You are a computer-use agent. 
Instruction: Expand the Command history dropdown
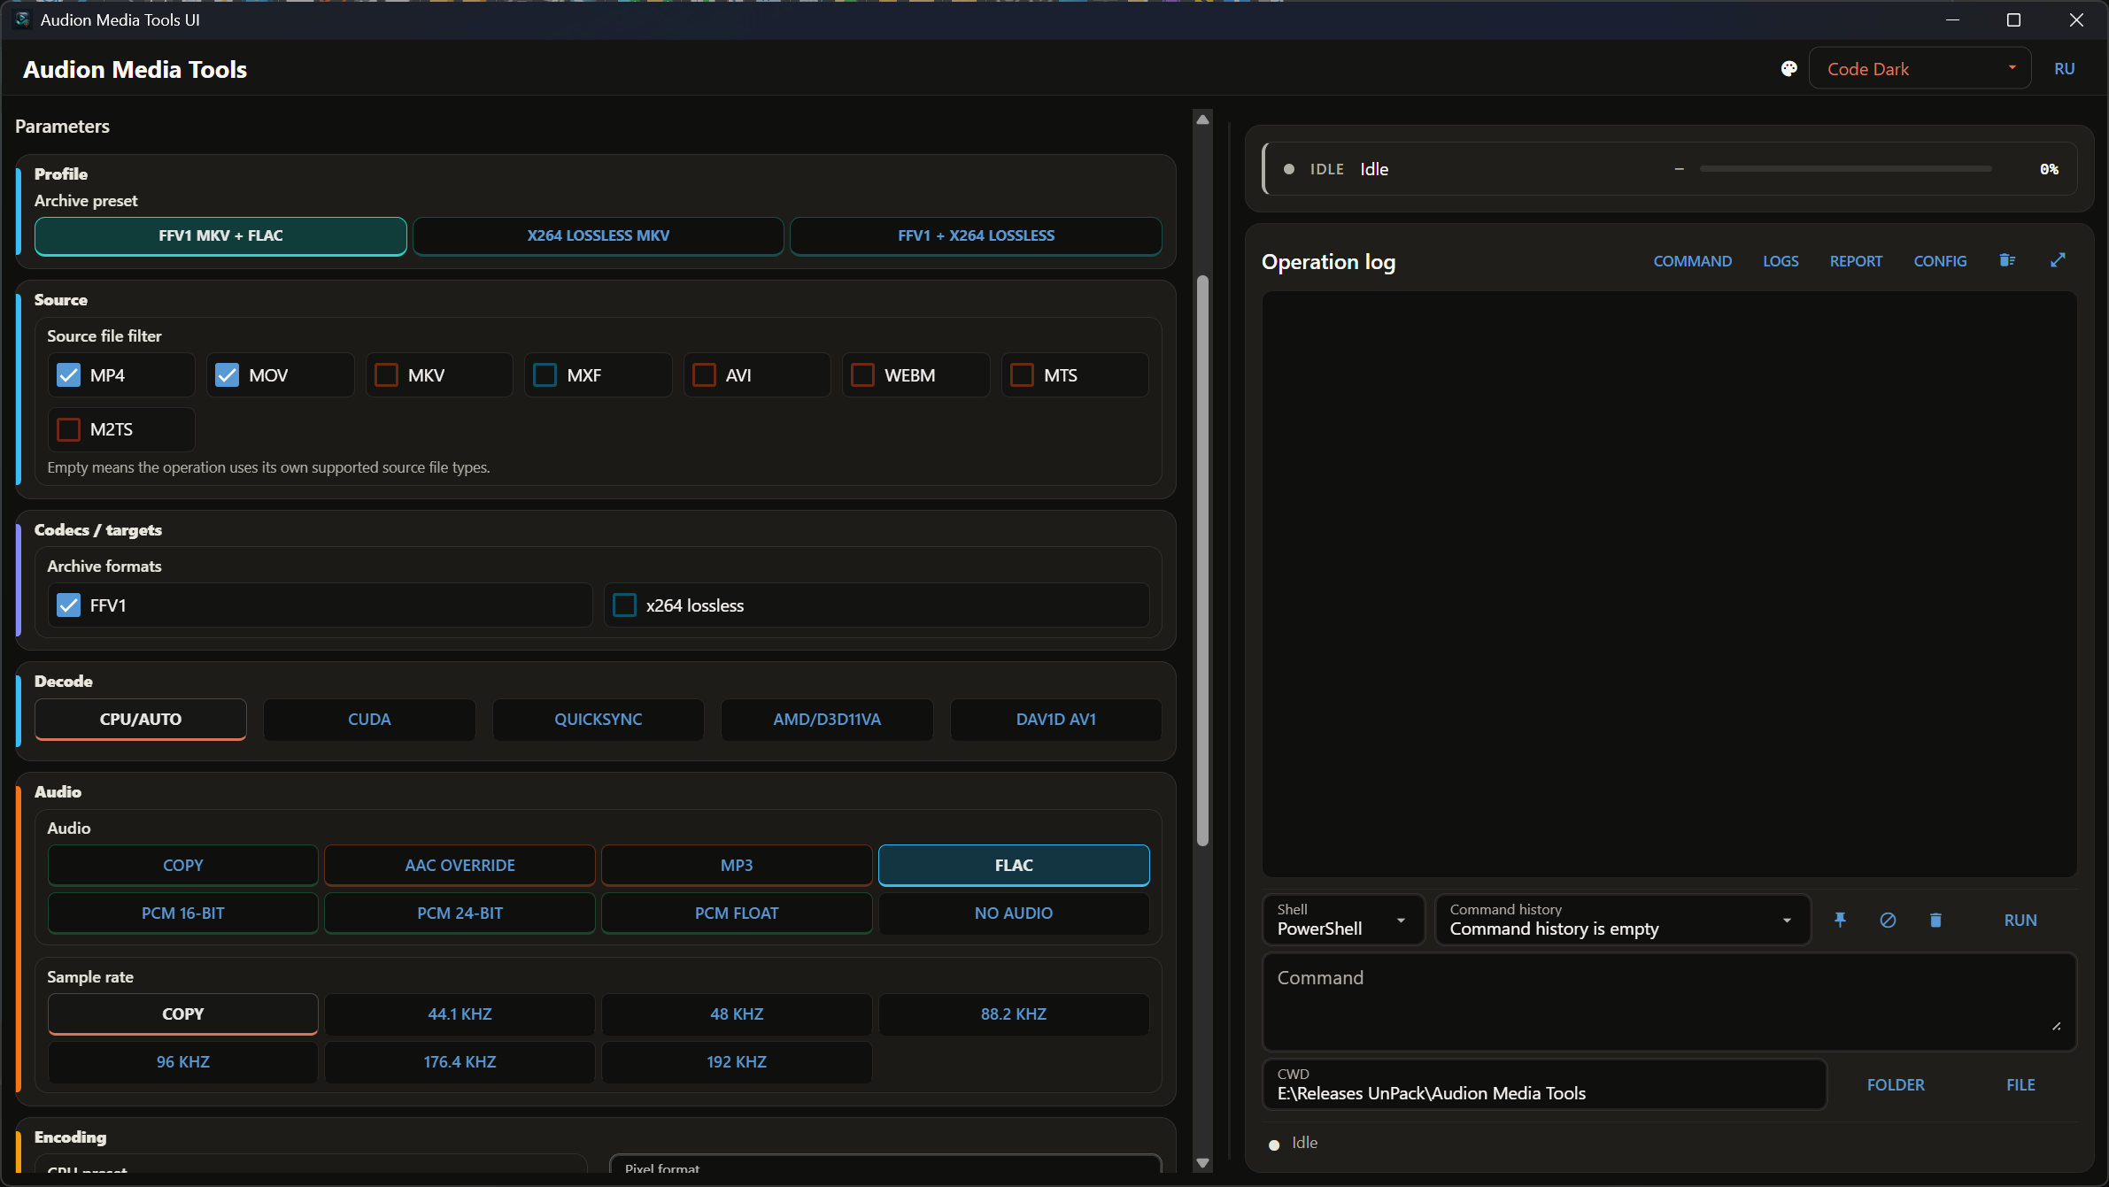click(x=1622, y=920)
